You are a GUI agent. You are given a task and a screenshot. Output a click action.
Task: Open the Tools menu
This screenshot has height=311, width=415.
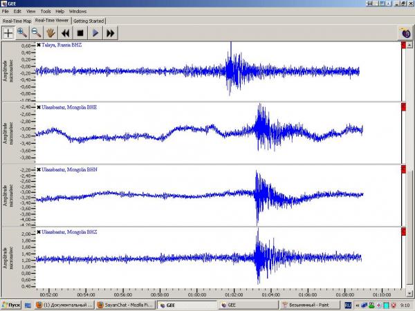(46, 11)
